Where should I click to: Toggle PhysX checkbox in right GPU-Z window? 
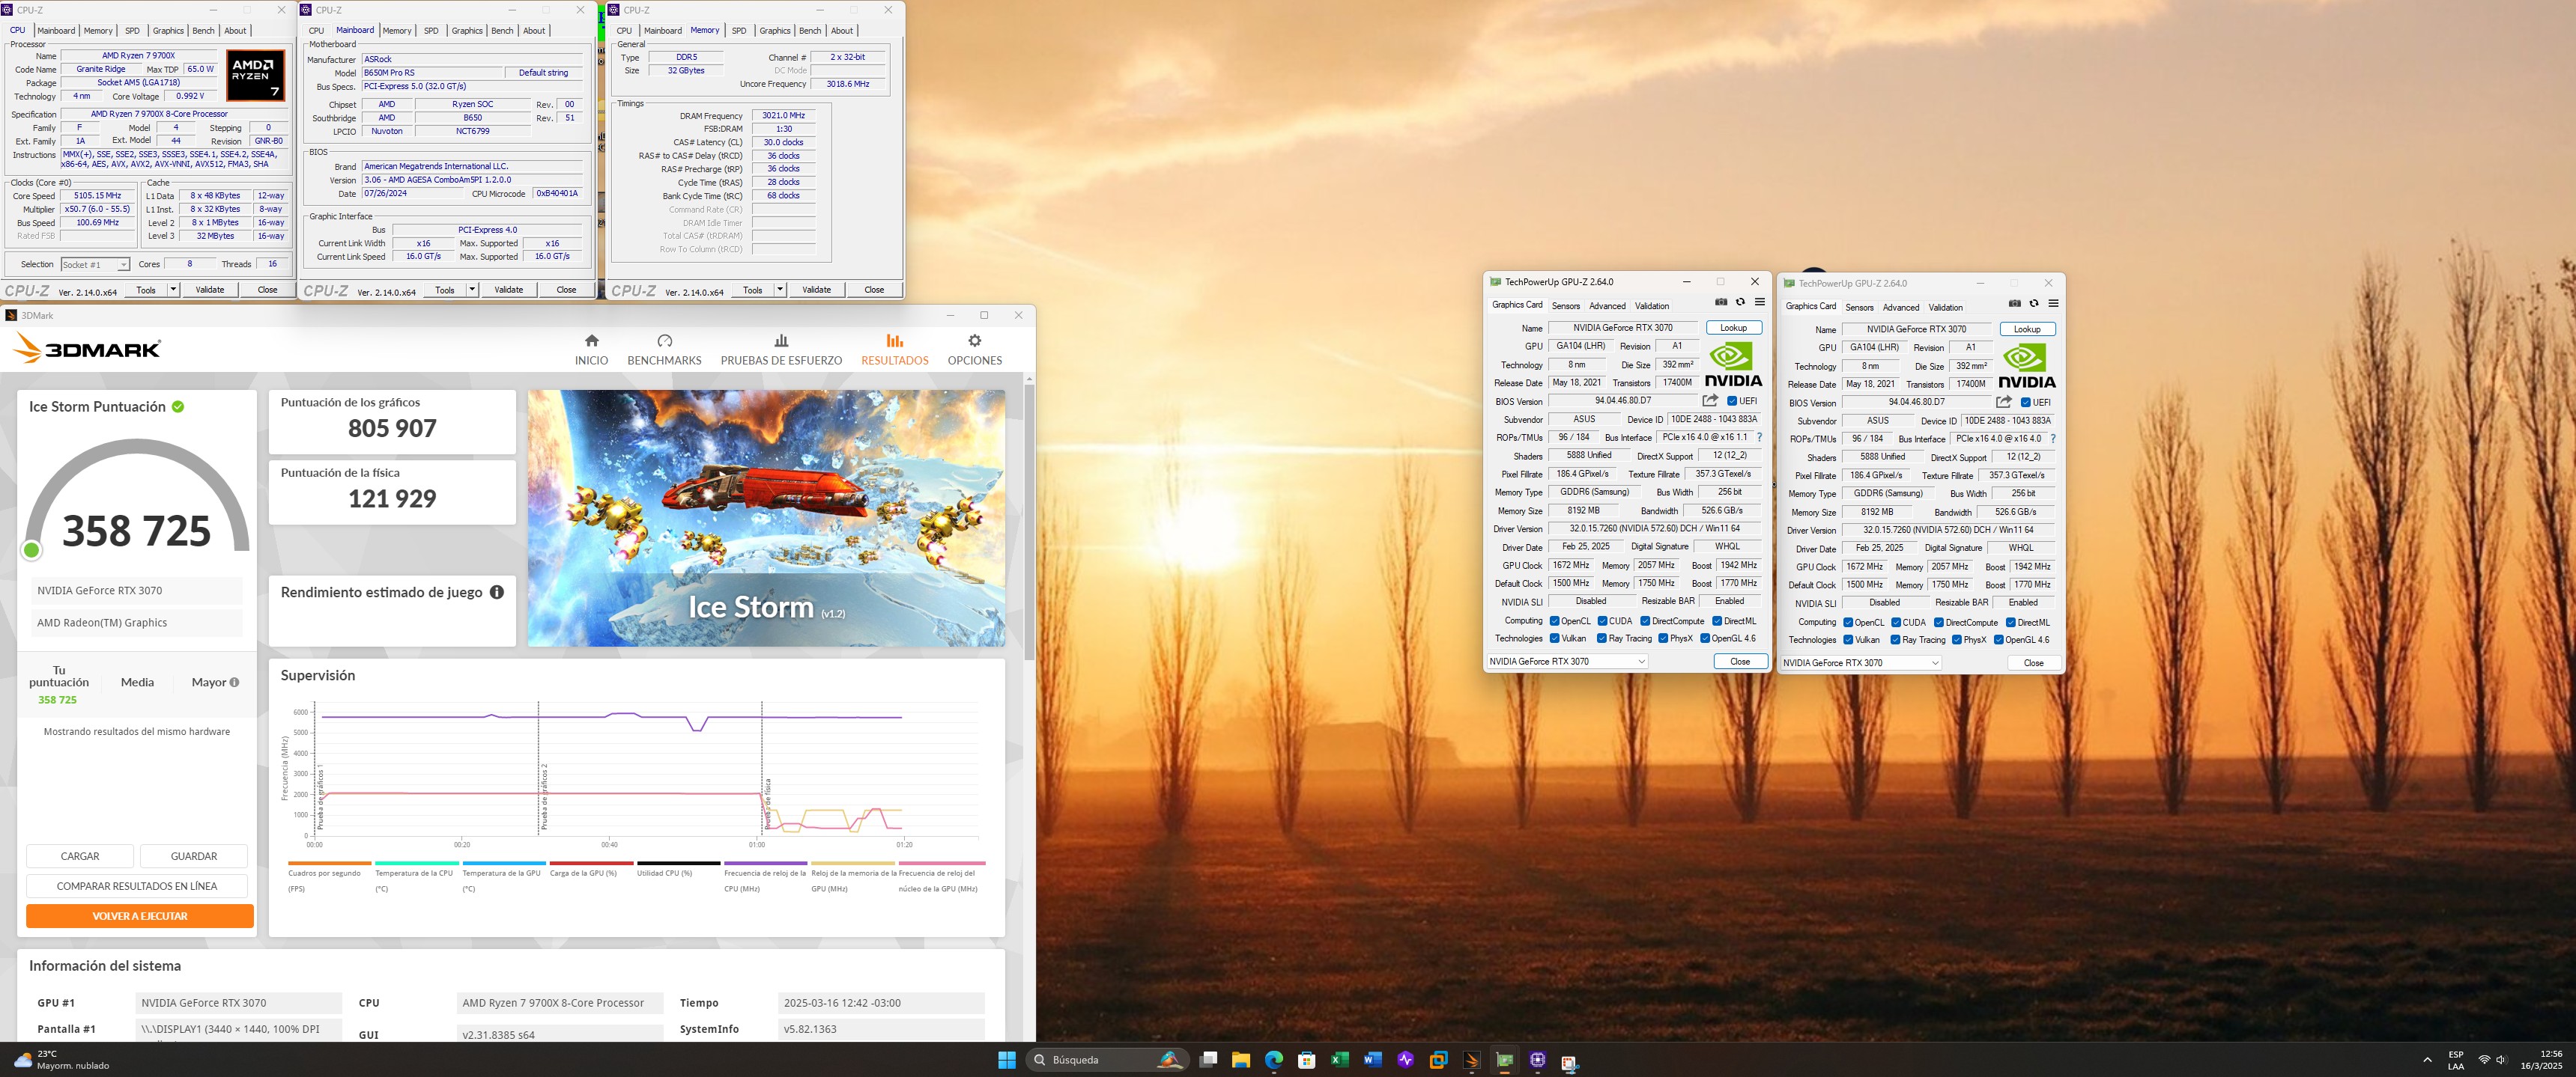point(1956,639)
